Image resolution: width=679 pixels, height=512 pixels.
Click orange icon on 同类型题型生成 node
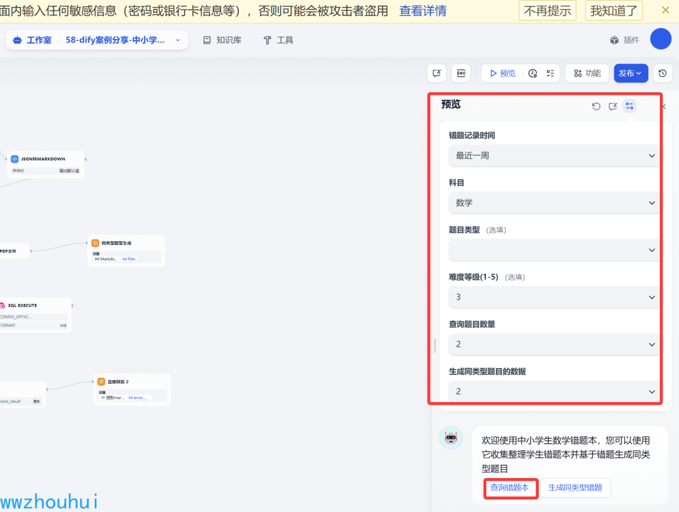96,242
